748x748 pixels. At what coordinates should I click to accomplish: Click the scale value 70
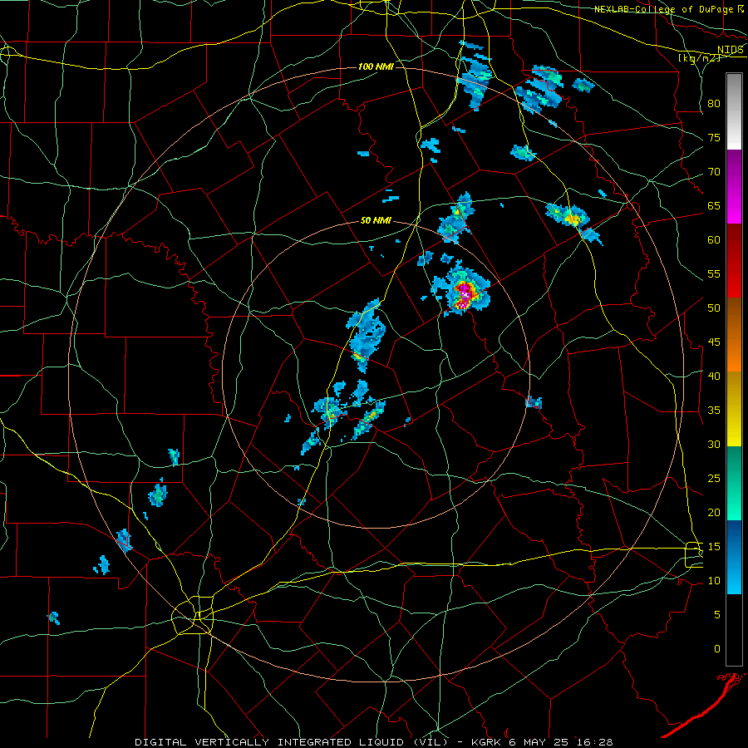pyautogui.click(x=714, y=172)
